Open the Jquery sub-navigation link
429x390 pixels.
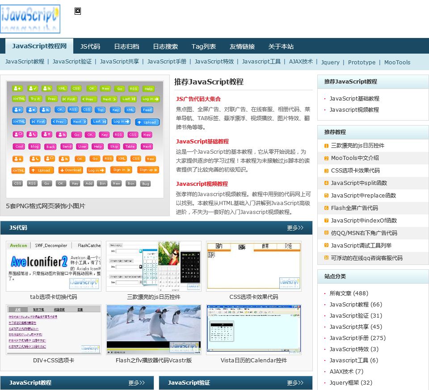tap(330, 63)
